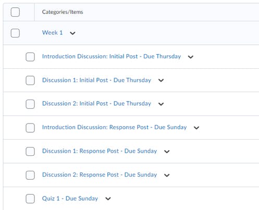This screenshot has width=259, height=210.
Task: Open the Week 1 category link
Action: point(52,33)
